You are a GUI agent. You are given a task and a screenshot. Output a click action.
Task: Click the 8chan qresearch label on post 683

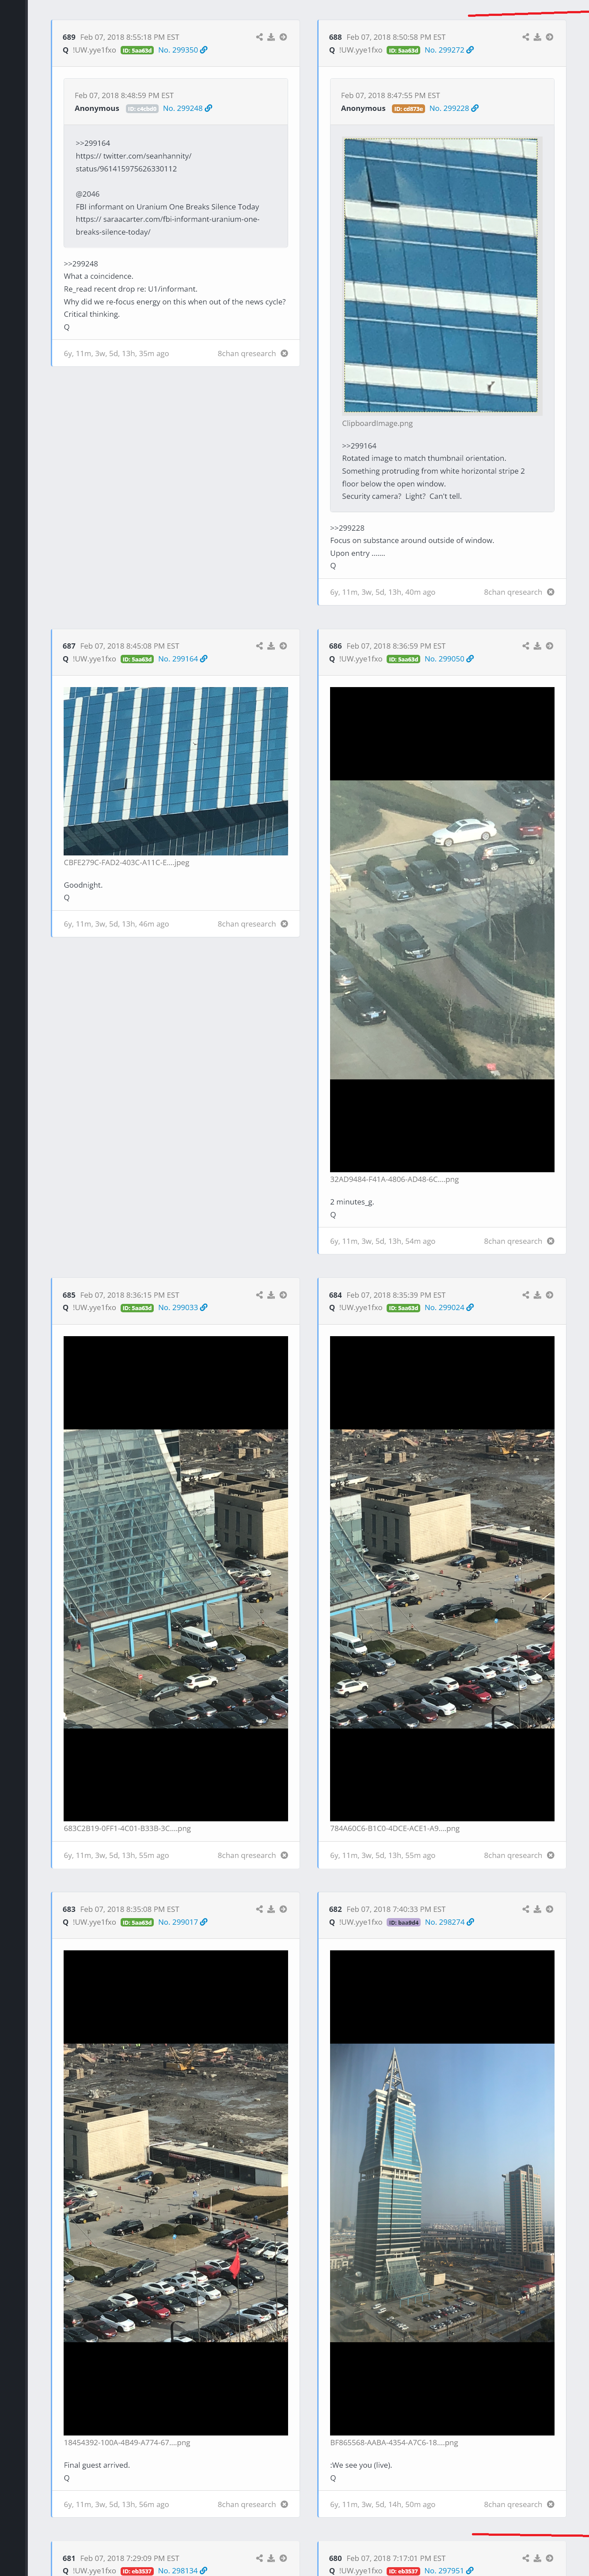tap(247, 2504)
